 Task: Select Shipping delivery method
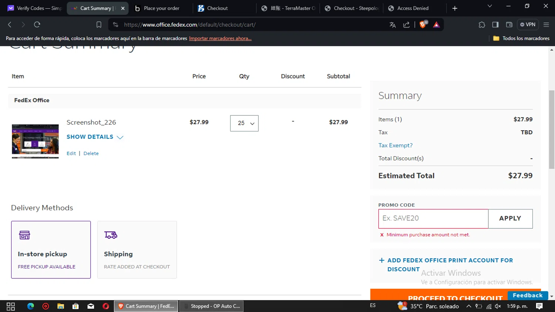pyautogui.click(x=137, y=250)
